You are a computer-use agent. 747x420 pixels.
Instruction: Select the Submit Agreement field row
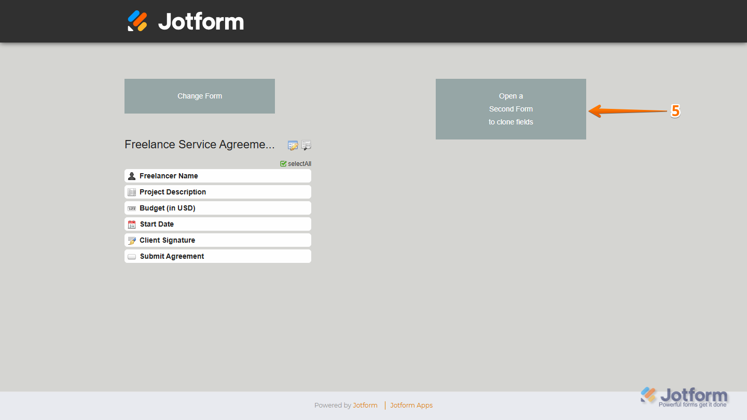click(218, 256)
